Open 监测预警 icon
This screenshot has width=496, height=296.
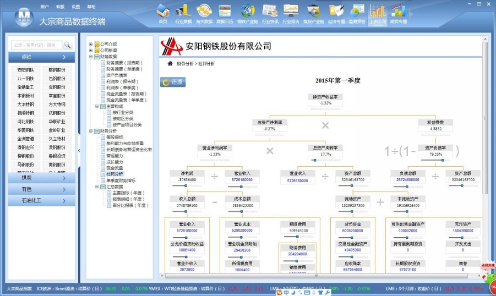pos(357,14)
